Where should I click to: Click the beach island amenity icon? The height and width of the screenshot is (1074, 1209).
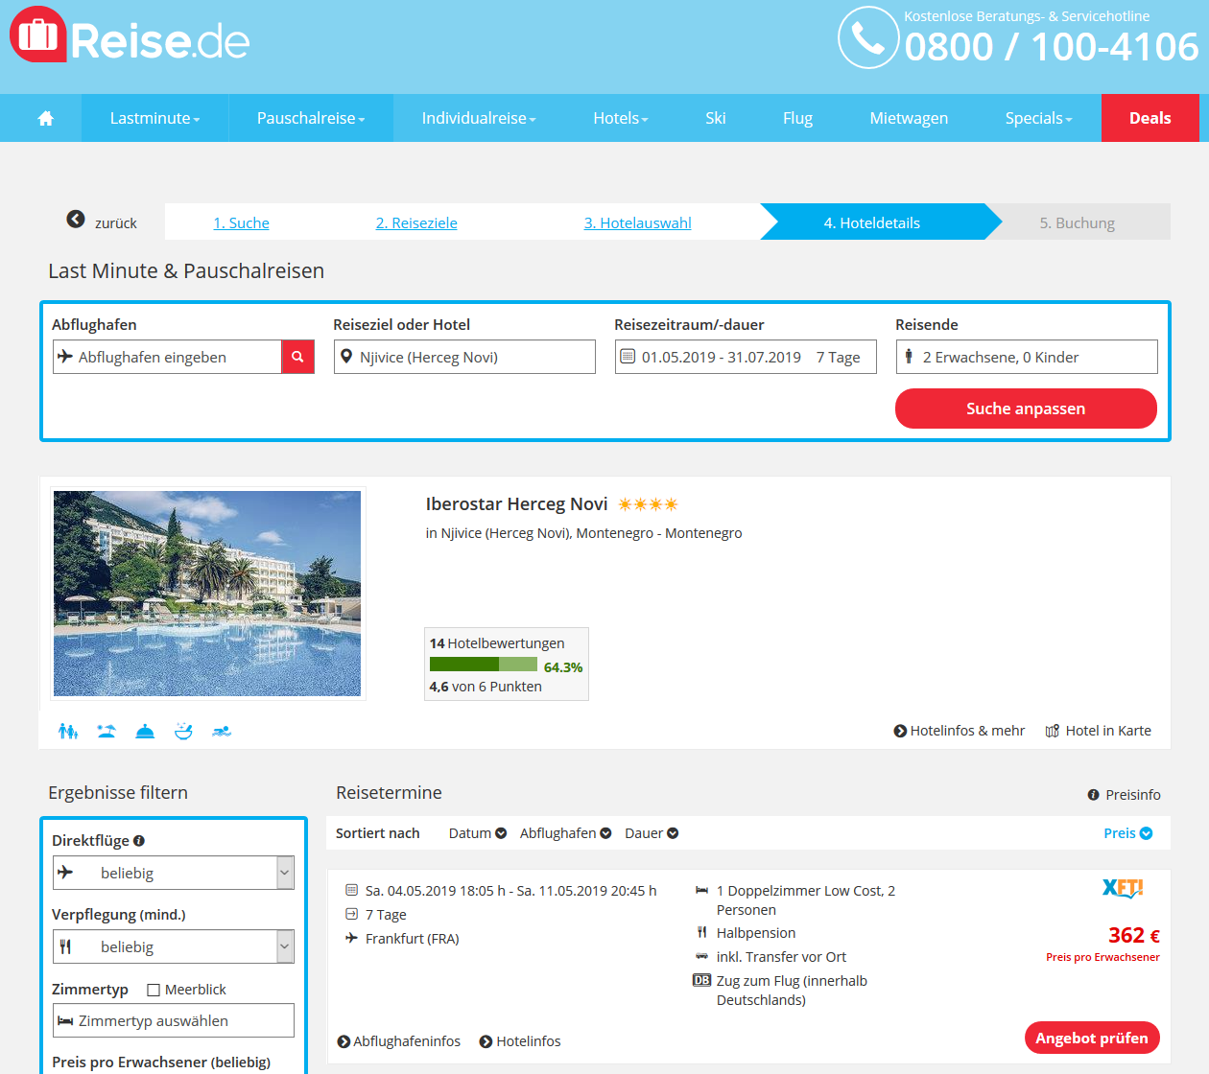pos(107,731)
